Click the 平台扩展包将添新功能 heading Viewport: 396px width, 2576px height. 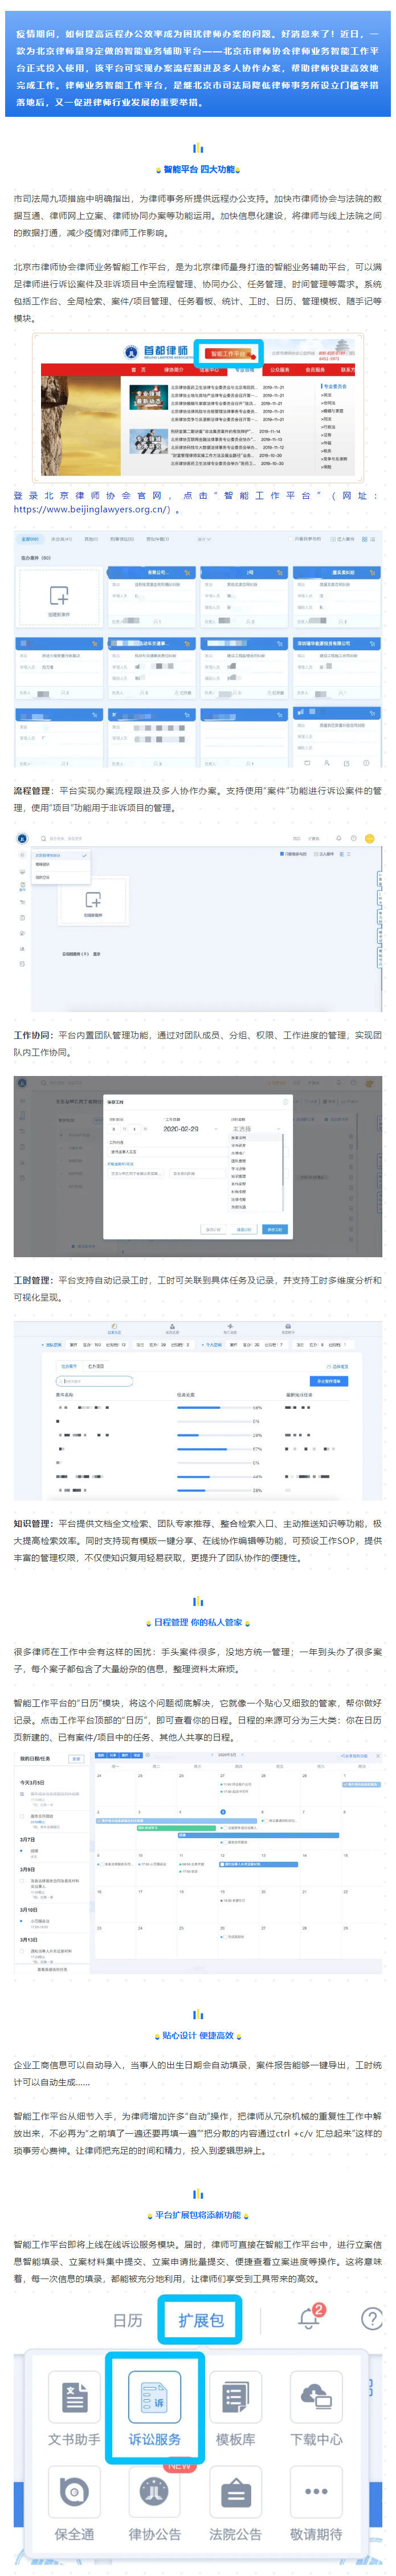pyautogui.click(x=198, y=2215)
